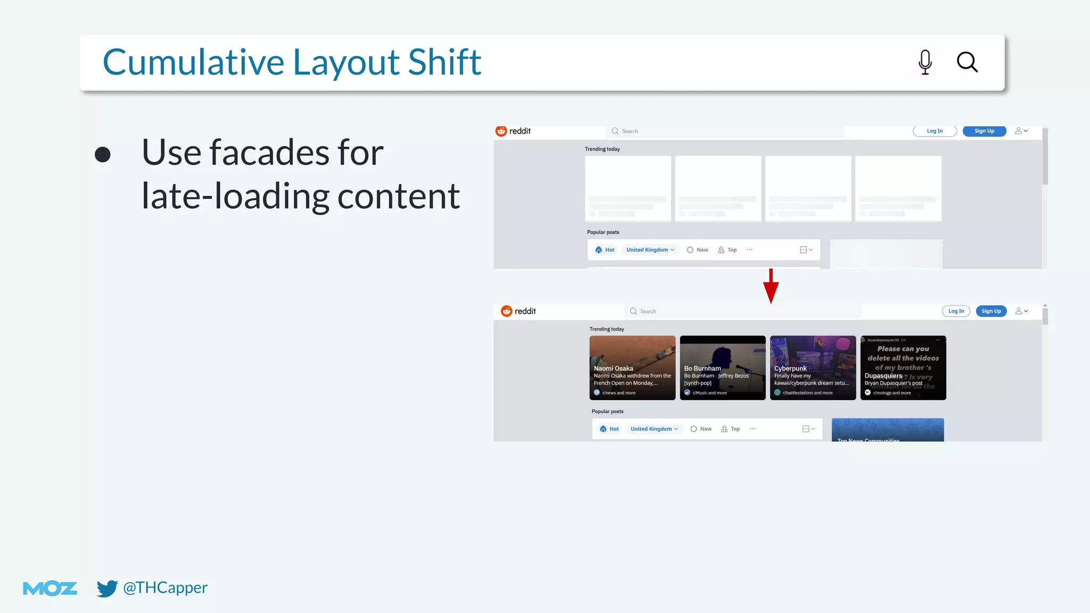The height and width of the screenshot is (613, 1090).
Task: Click Trending today heading in lower screenshot
Action: (x=607, y=329)
